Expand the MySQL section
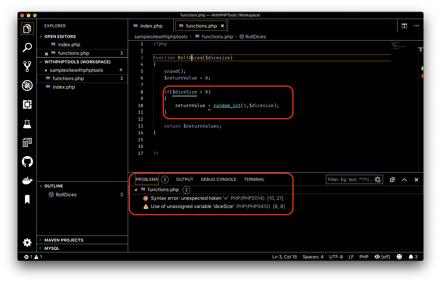The image size is (441, 284). click(x=41, y=249)
